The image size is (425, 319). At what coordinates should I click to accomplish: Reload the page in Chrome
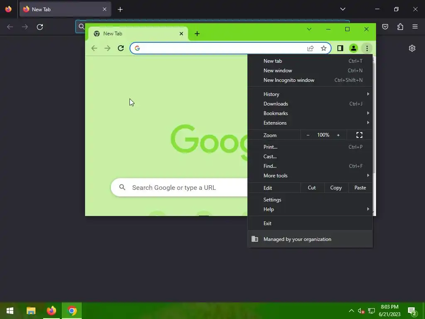[x=121, y=48]
